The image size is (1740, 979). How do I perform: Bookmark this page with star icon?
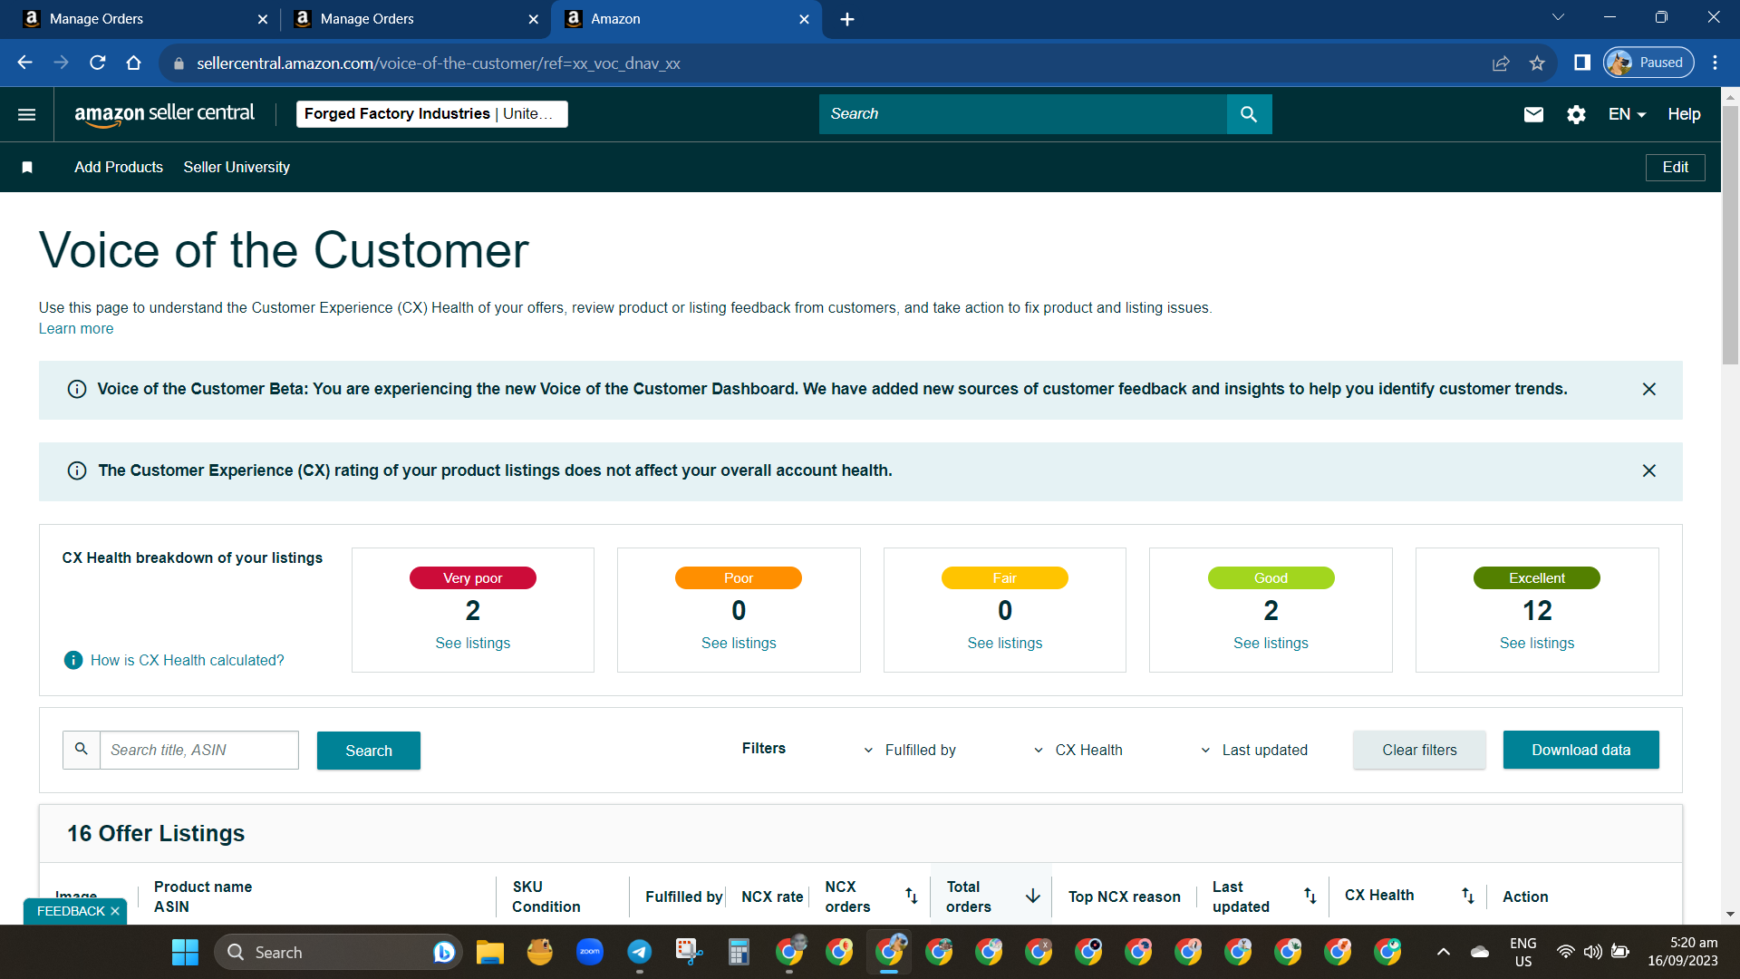pyautogui.click(x=1537, y=63)
